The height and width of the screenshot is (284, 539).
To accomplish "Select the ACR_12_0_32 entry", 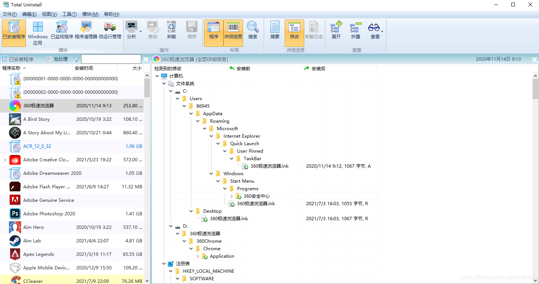I will point(72,146).
